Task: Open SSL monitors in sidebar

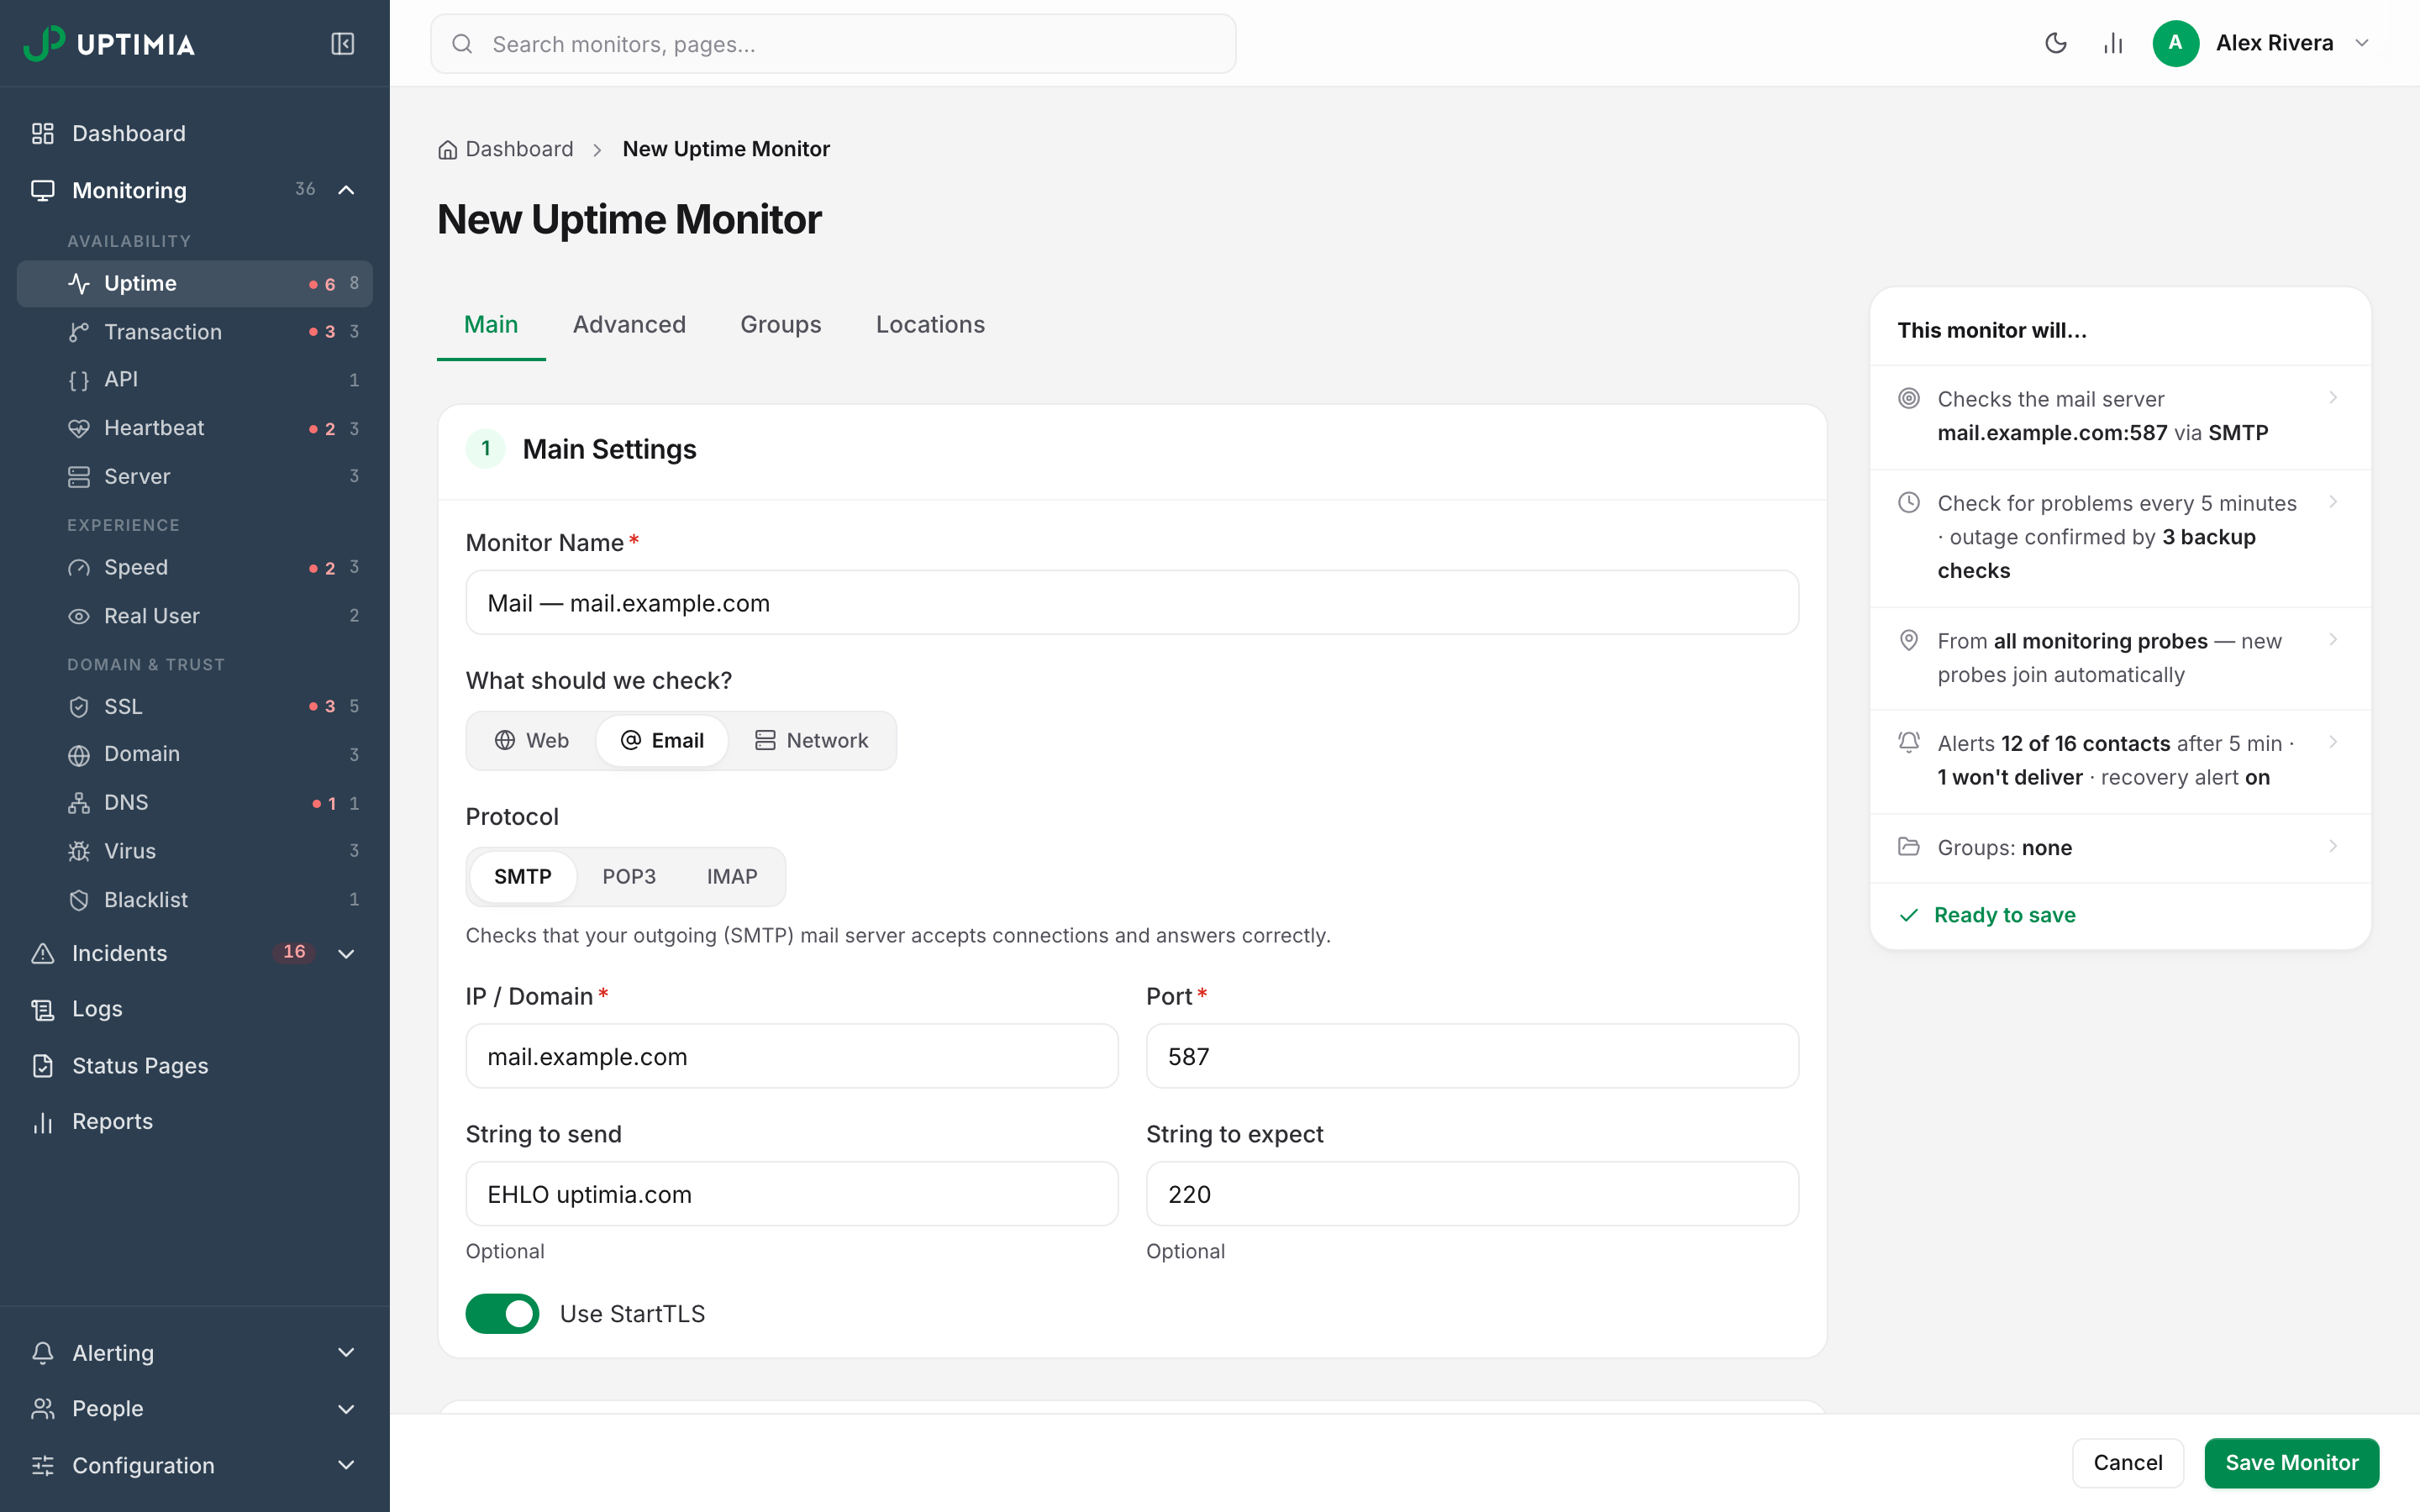Action: click(195, 707)
